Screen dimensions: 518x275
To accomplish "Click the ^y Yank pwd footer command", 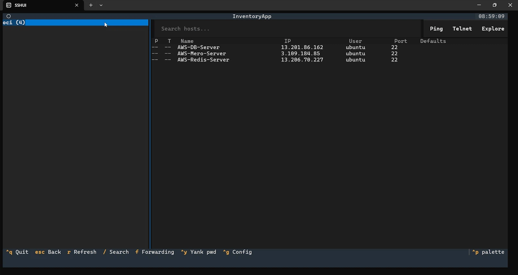I will (x=198, y=252).
